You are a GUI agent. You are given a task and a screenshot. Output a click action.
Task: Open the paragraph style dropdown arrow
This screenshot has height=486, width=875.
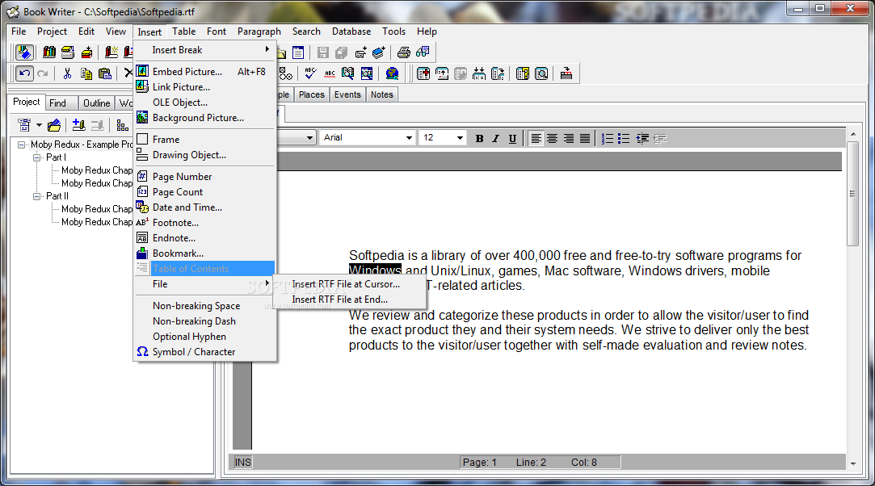click(x=309, y=138)
